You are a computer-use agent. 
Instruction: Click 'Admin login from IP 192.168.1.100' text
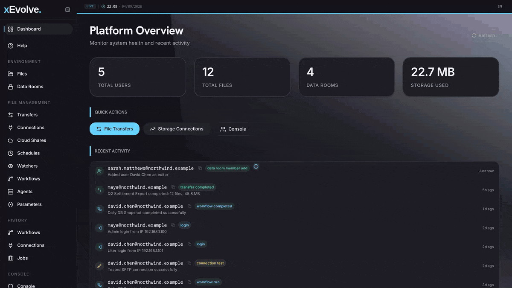pyautogui.click(x=137, y=232)
